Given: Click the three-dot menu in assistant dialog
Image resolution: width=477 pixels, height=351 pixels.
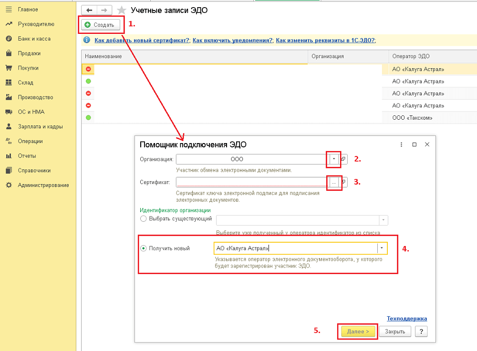Looking at the screenshot, I should click(402, 145).
